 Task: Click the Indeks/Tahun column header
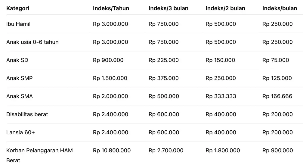(x=111, y=8)
